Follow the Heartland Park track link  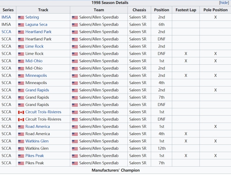click(38, 32)
